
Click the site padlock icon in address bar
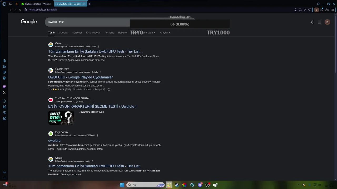pyautogui.click(x=26, y=10)
